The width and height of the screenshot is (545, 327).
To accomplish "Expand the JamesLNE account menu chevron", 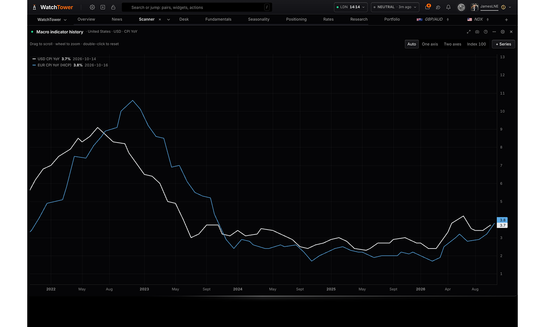I will pos(510,7).
